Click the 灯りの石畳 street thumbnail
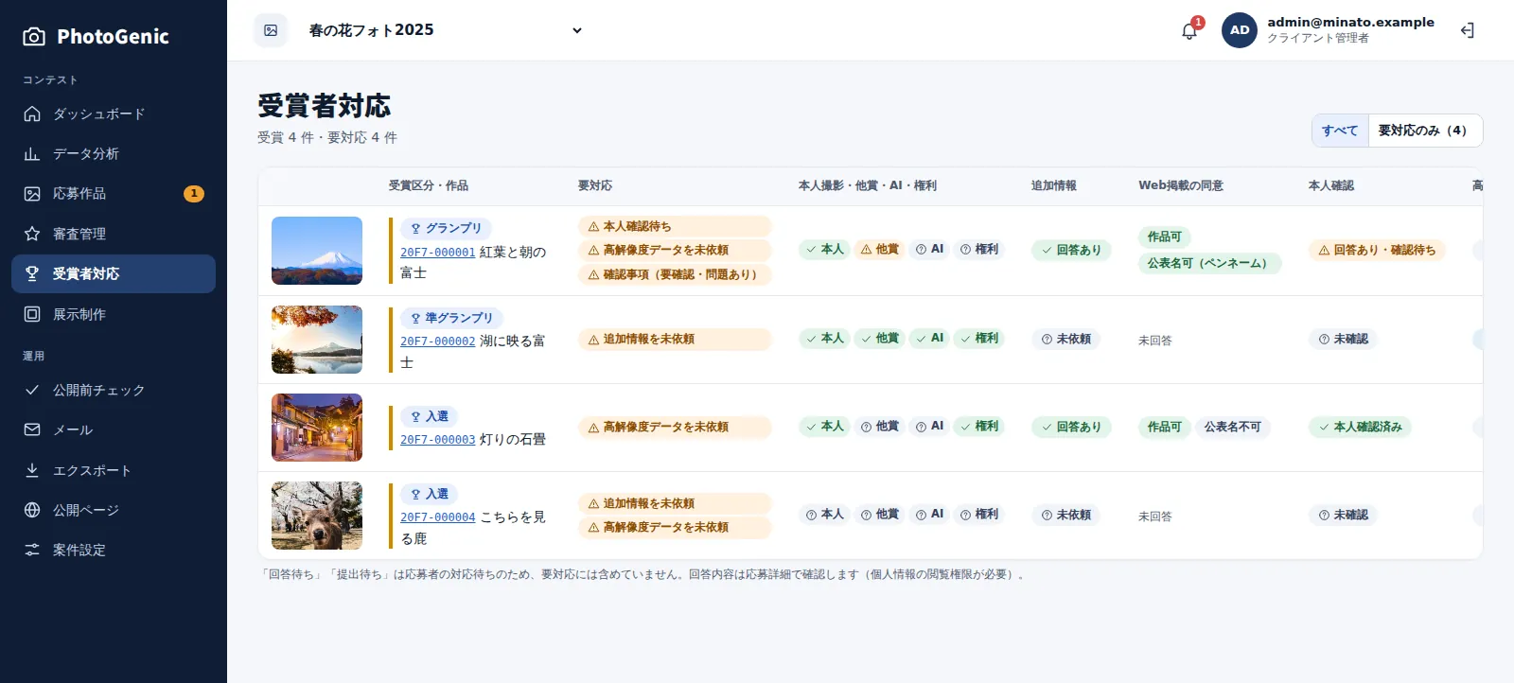 [317, 428]
